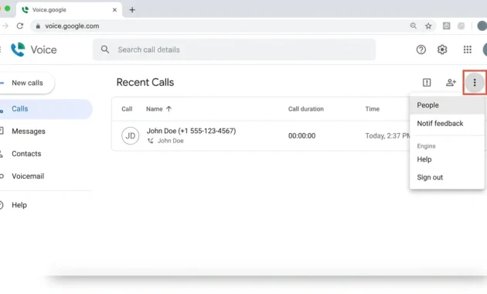The width and height of the screenshot is (487, 294).
Task: Click the New calls button
Action: 26,83
